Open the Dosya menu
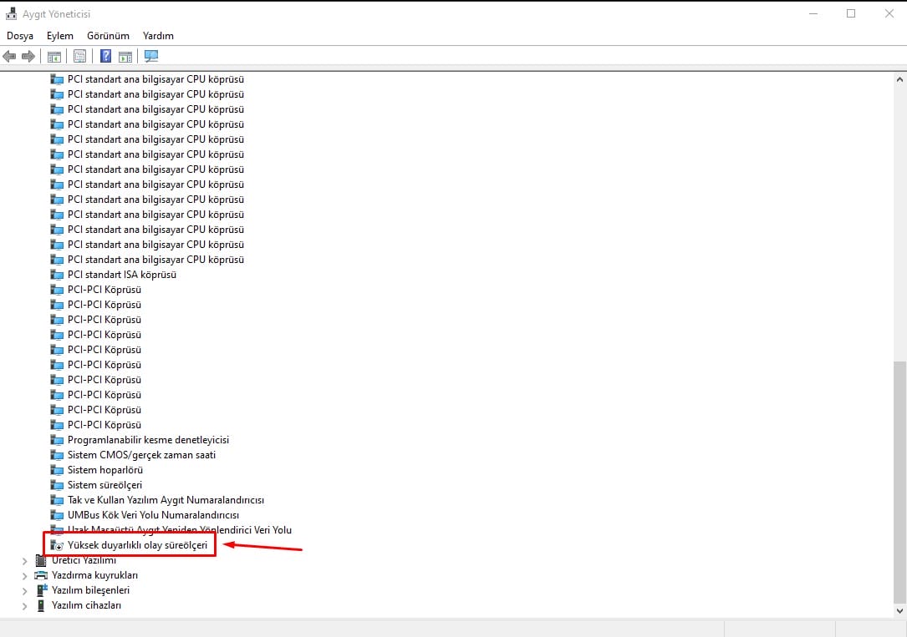 pyautogui.click(x=20, y=36)
